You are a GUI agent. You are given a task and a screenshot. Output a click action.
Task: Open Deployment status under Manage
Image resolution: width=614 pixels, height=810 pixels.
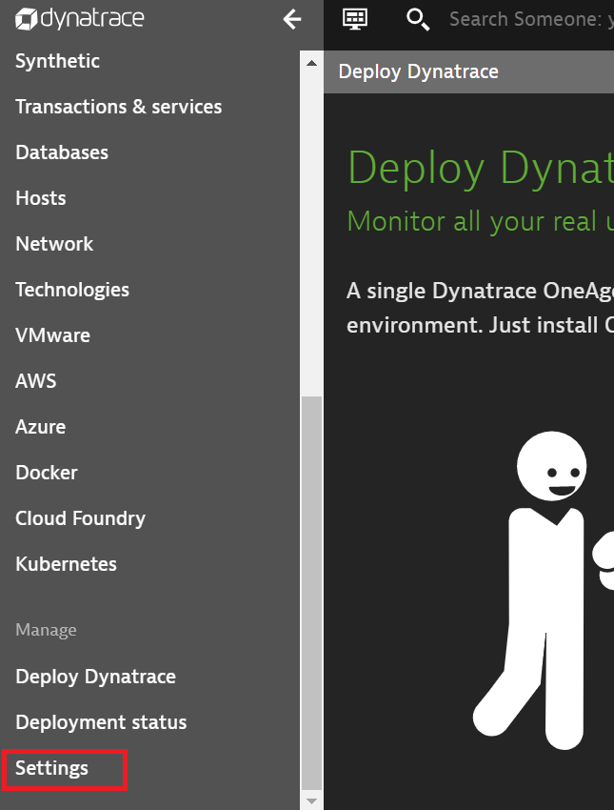(x=101, y=722)
